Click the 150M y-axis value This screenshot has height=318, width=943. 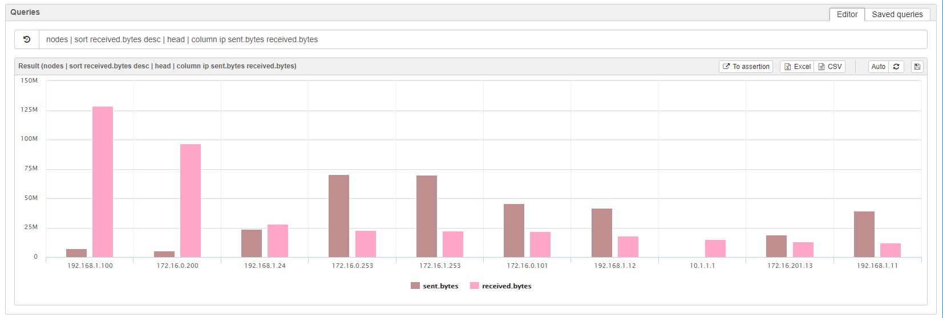click(x=29, y=80)
